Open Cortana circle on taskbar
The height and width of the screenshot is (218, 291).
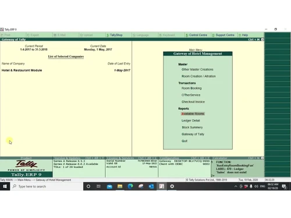pos(88,186)
